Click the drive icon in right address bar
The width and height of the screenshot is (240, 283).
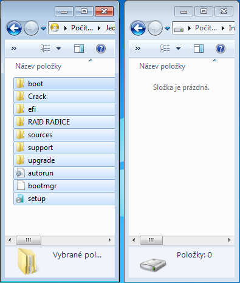[x=179, y=29]
